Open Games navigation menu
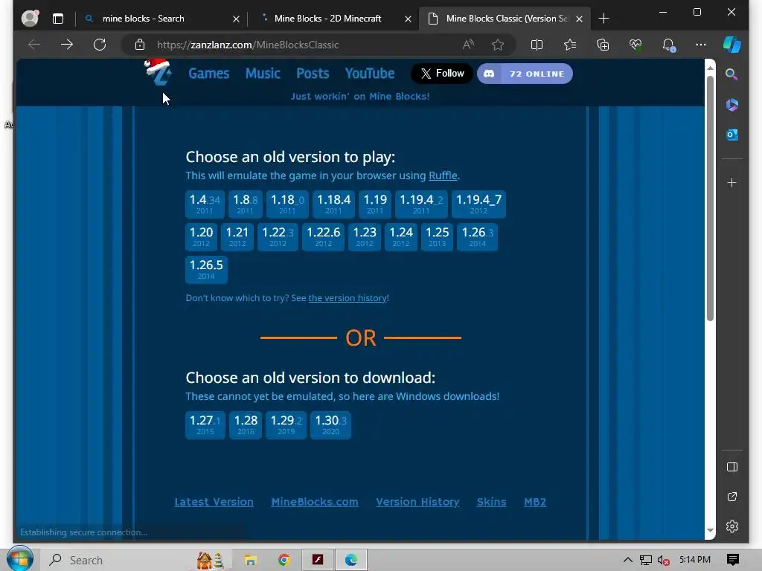This screenshot has width=762, height=571. click(x=208, y=74)
